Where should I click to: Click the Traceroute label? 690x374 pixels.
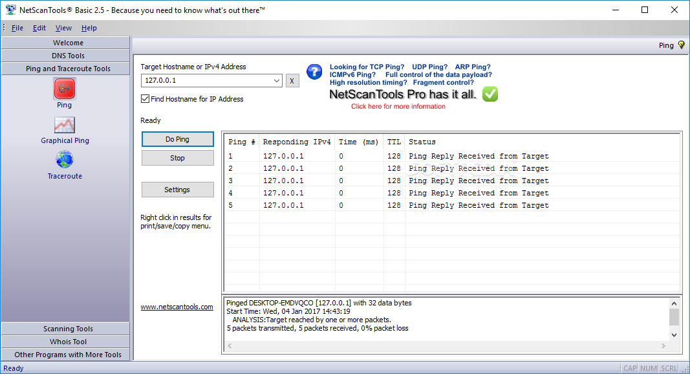pyautogui.click(x=65, y=176)
